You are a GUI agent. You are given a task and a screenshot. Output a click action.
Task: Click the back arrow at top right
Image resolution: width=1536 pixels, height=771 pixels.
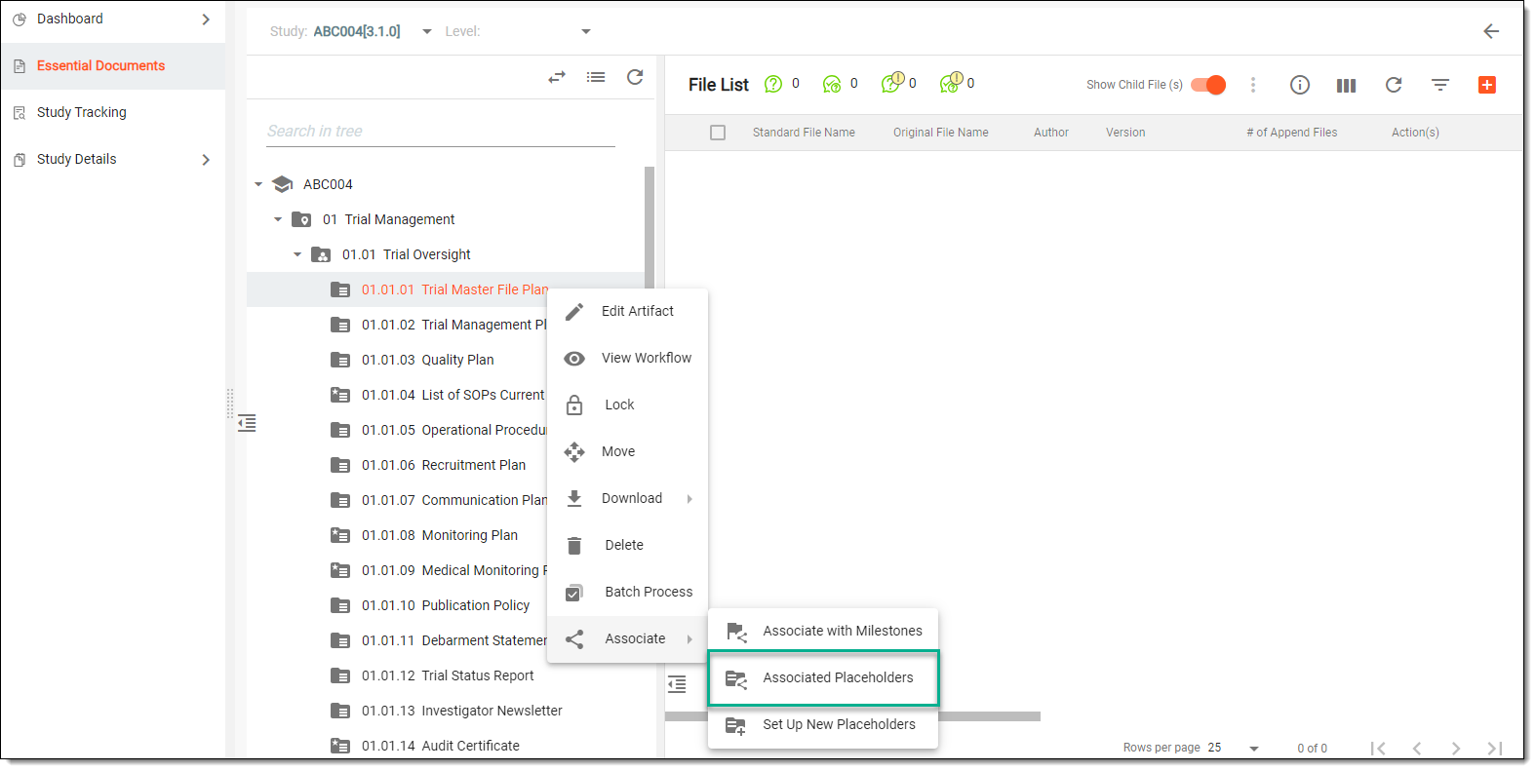pyautogui.click(x=1490, y=31)
